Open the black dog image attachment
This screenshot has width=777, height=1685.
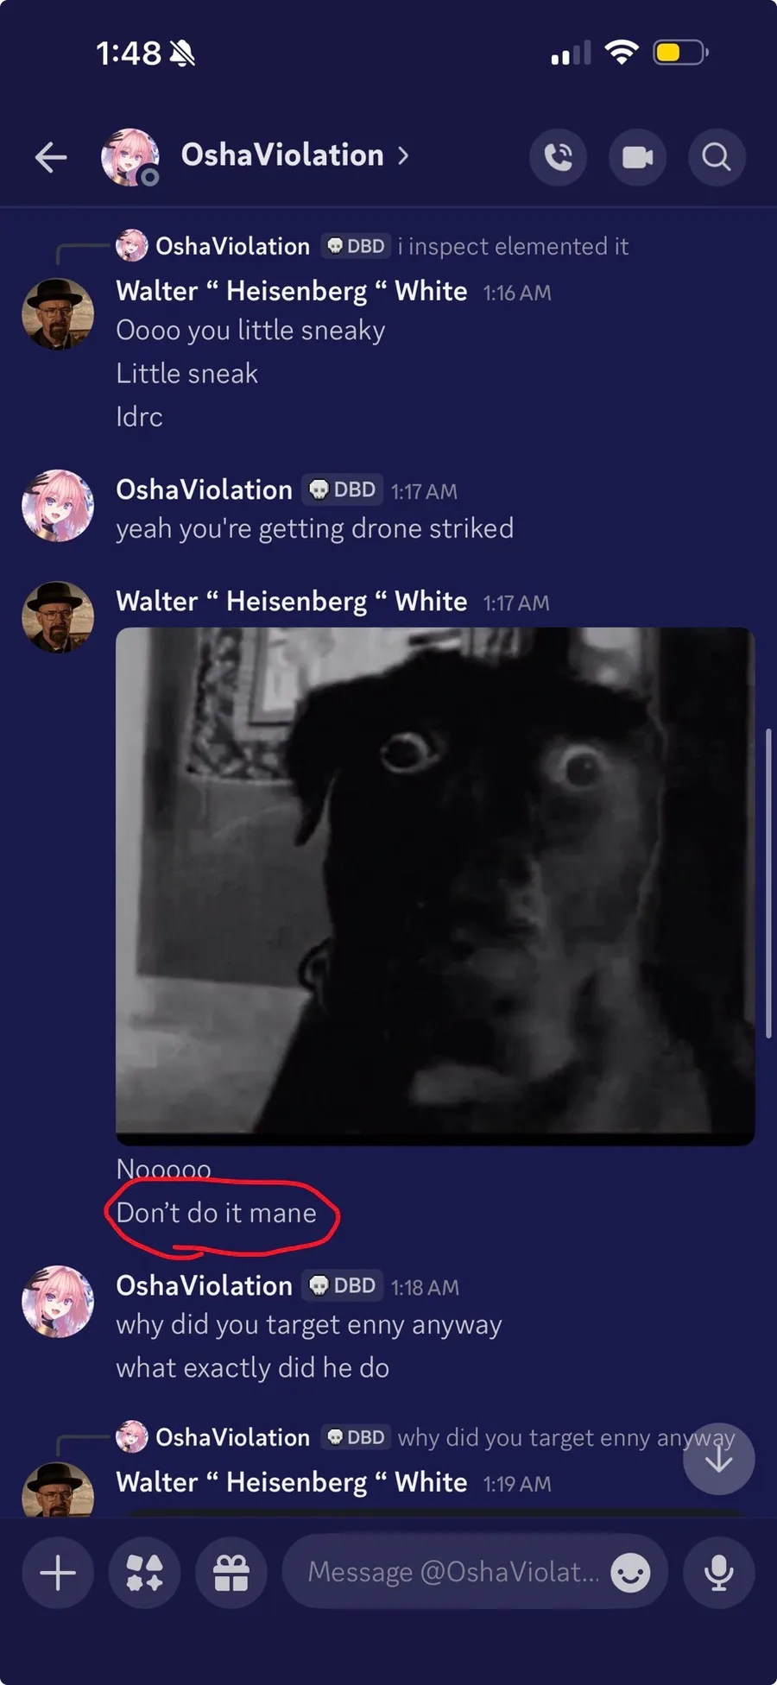[435, 887]
